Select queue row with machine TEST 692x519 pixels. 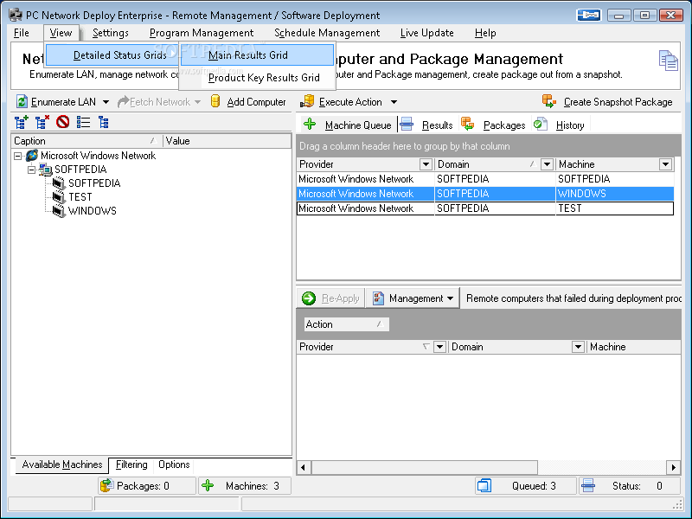tap(485, 208)
